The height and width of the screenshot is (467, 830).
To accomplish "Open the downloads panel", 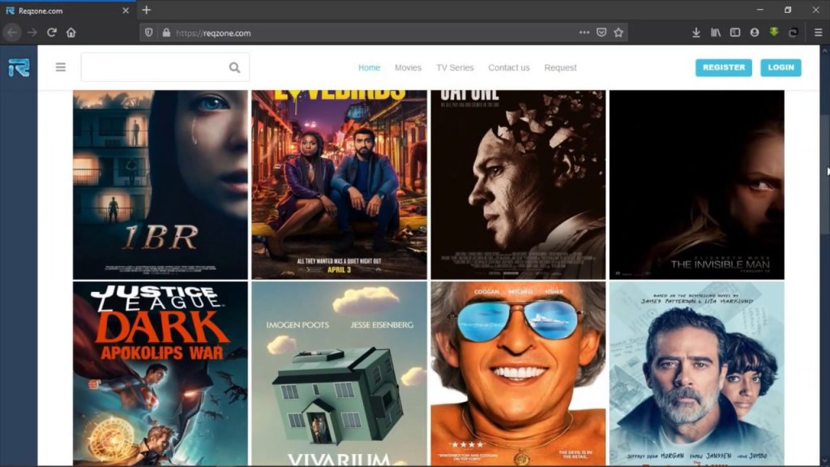I will (696, 32).
